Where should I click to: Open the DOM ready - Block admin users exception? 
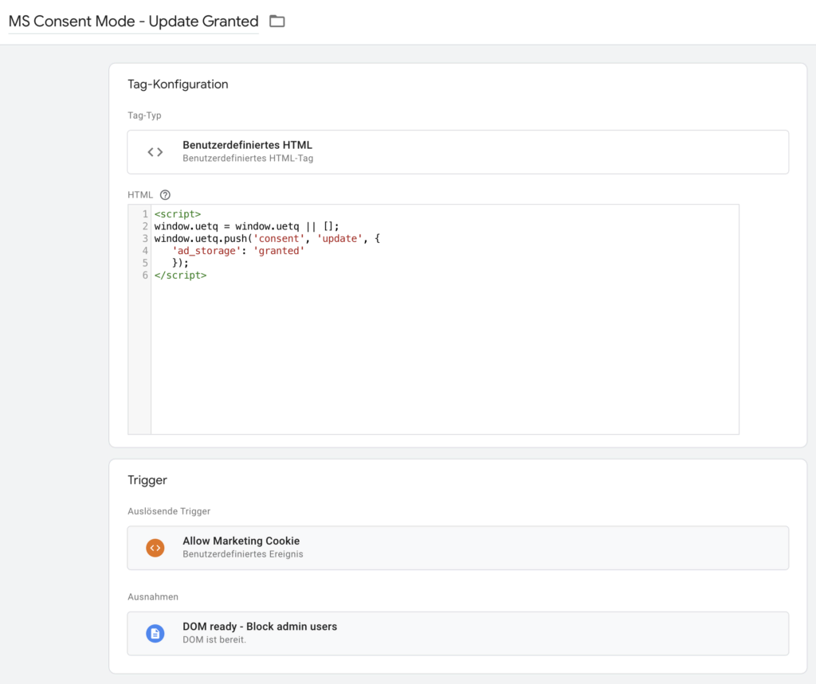tap(458, 634)
